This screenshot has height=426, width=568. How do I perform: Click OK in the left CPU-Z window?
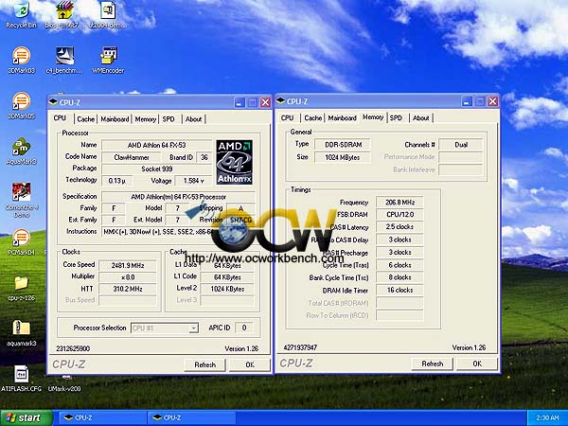click(x=250, y=364)
